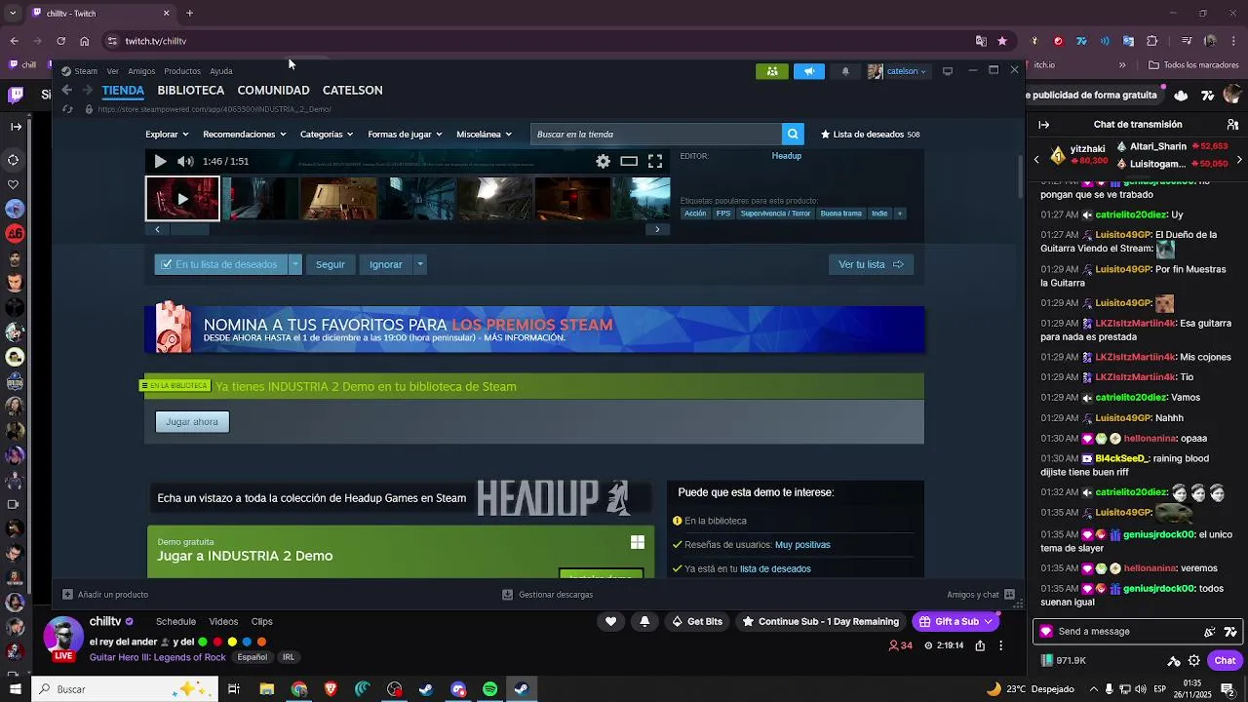Viewport: 1248px width, 702px height.
Task: Open Twitch channel Videos tab
Action: [x=223, y=621]
